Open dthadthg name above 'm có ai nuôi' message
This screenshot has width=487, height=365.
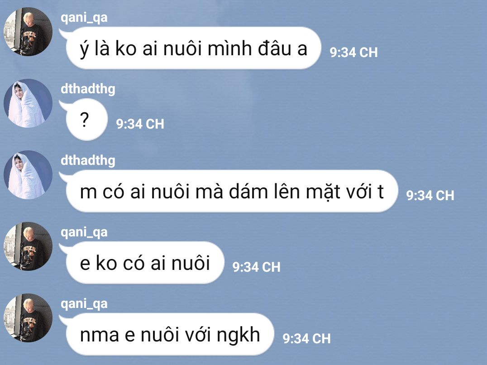pos(88,161)
